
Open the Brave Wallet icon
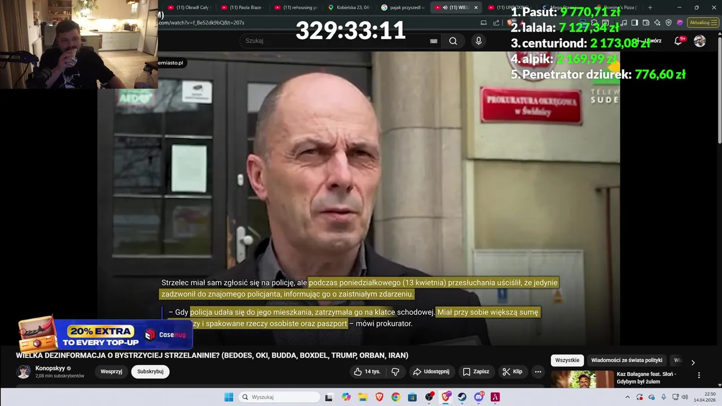pos(646,23)
